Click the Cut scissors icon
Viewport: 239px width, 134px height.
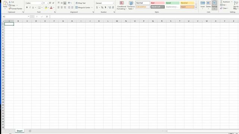pos(10,2)
